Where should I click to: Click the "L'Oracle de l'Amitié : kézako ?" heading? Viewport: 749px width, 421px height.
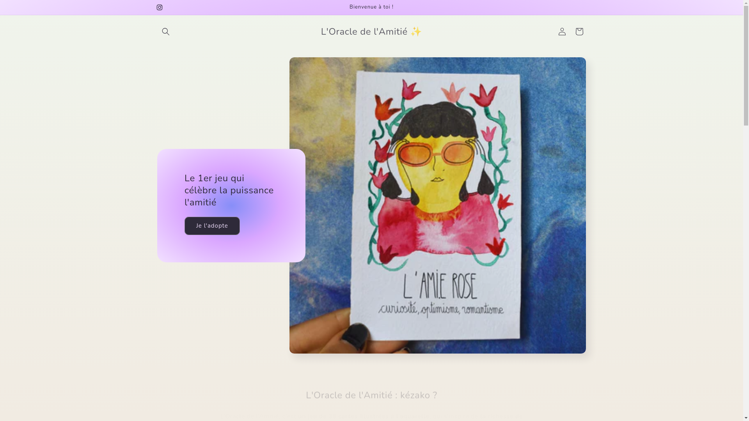[x=371, y=395]
